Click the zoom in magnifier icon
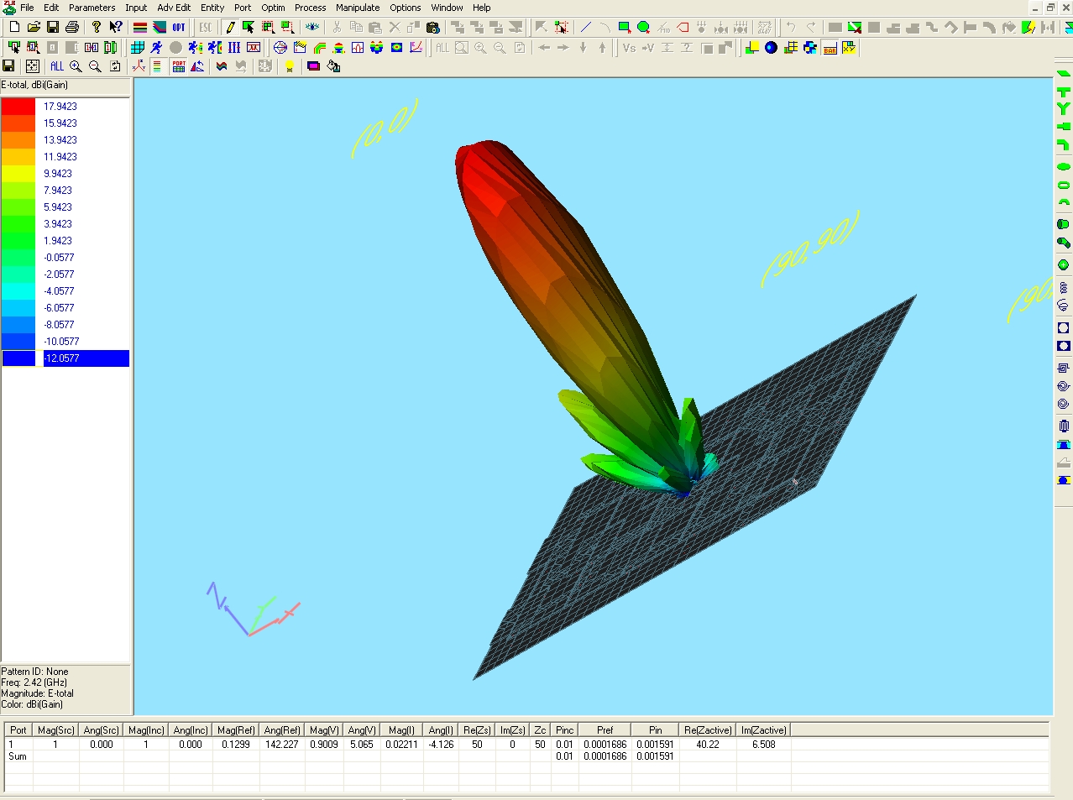Screen dimensions: 1073x800 point(76,66)
